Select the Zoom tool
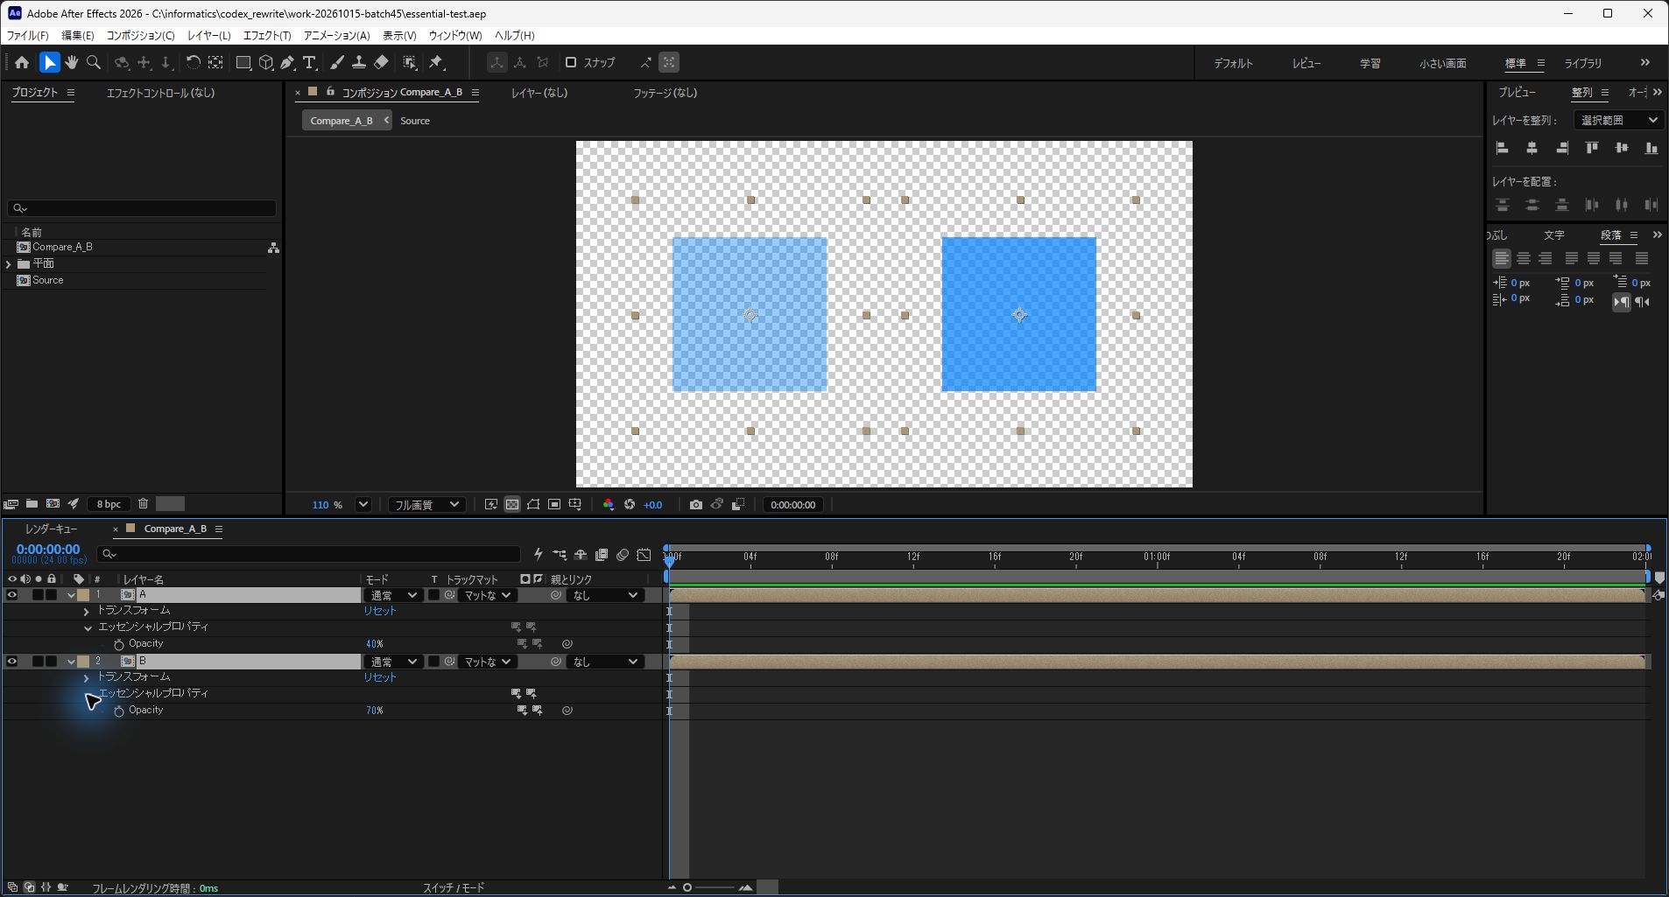The width and height of the screenshot is (1669, 897). (94, 63)
